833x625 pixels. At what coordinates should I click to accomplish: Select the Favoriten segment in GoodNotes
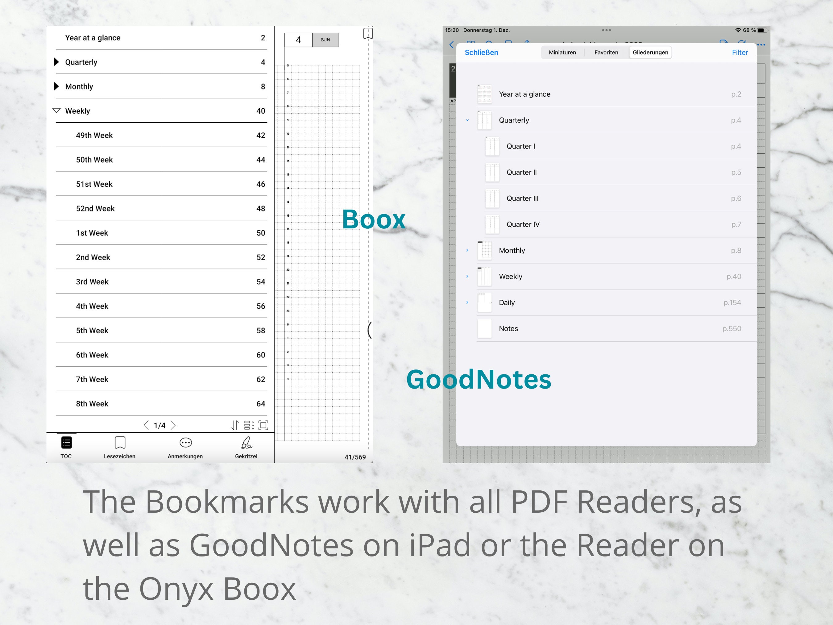point(606,52)
